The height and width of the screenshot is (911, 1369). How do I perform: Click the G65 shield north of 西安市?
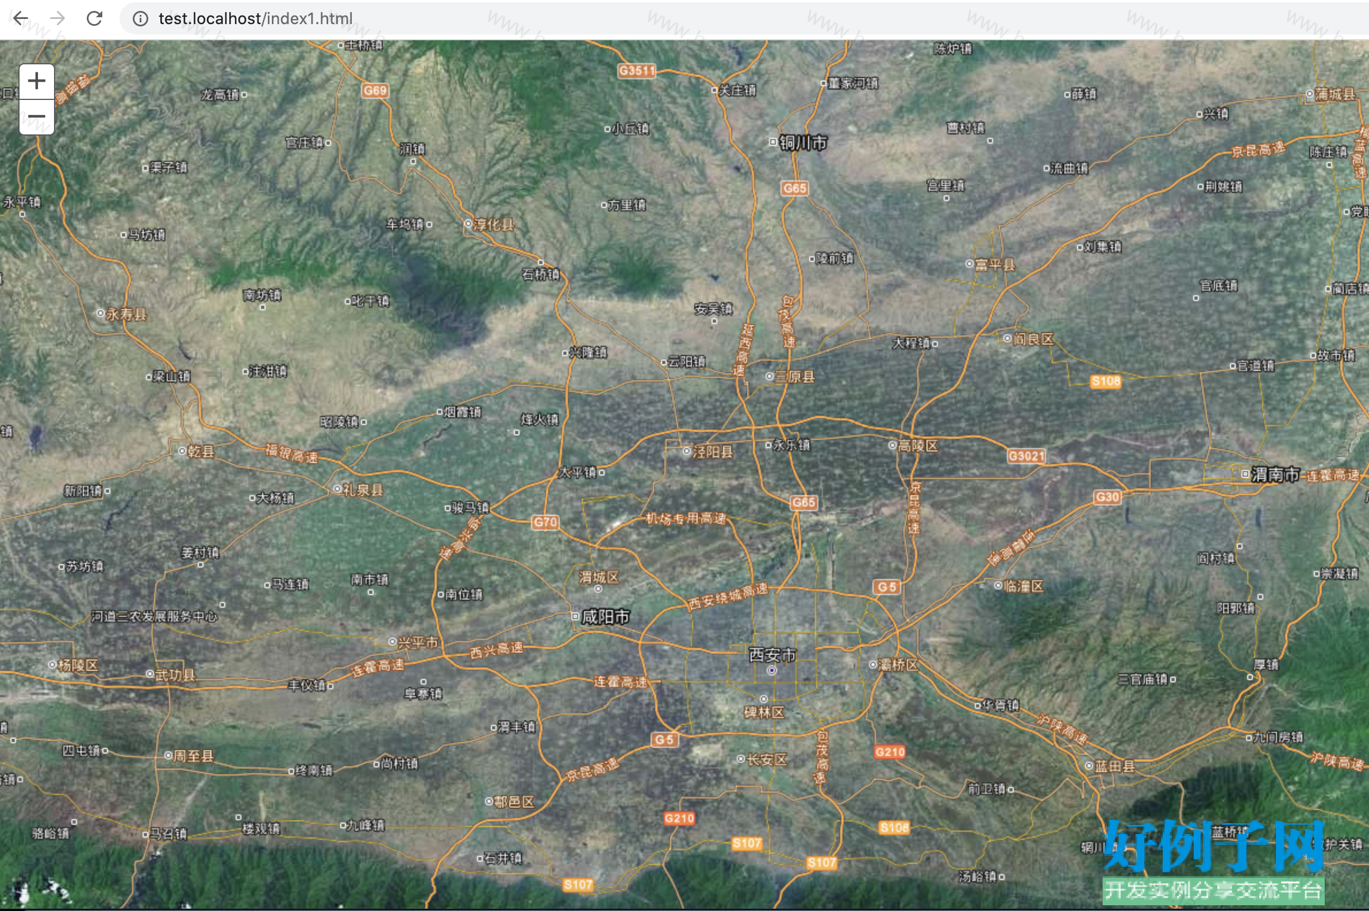803,503
